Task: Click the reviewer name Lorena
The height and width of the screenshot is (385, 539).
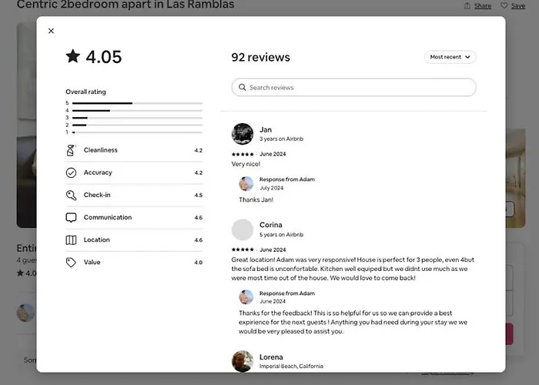Action: pyautogui.click(x=271, y=357)
